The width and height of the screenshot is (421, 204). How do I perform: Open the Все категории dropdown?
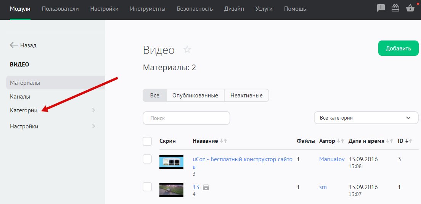(366, 118)
